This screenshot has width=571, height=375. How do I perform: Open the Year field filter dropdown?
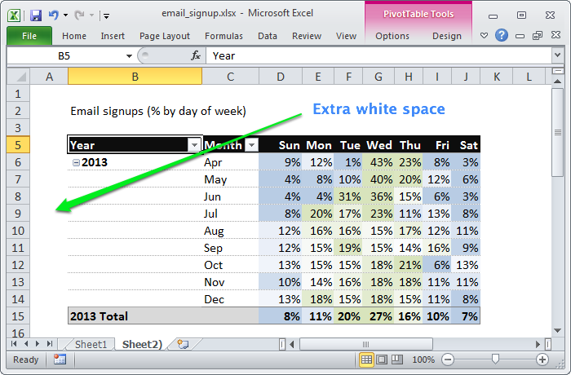[x=193, y=145]
